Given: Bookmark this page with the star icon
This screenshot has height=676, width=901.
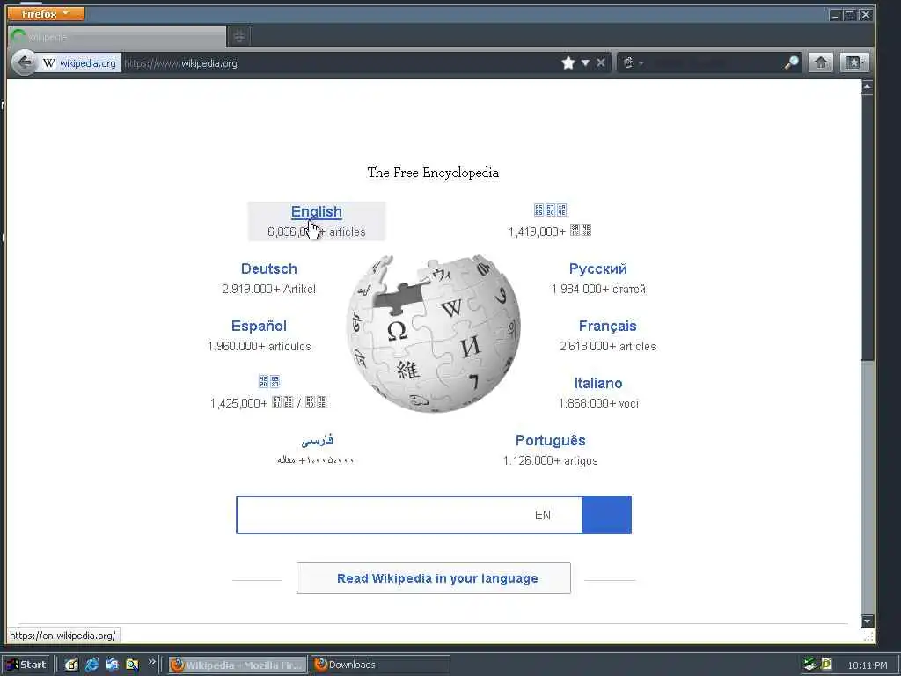Looking at the screenshot, I should (x=568, y=62).
